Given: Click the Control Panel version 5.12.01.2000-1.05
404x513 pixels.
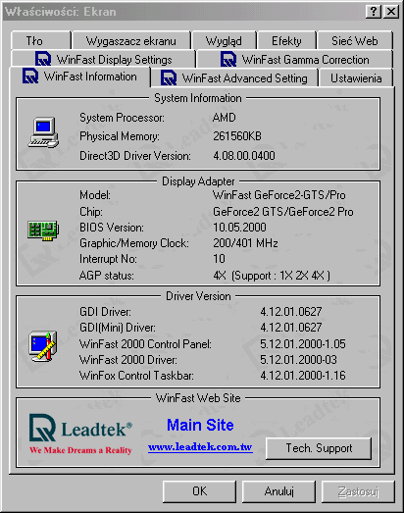Looking at the screenshot, I should point(303,344).
